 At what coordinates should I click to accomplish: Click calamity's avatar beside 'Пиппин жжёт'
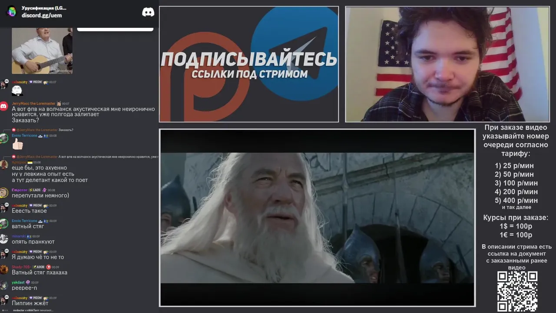(x=4, y=300)
